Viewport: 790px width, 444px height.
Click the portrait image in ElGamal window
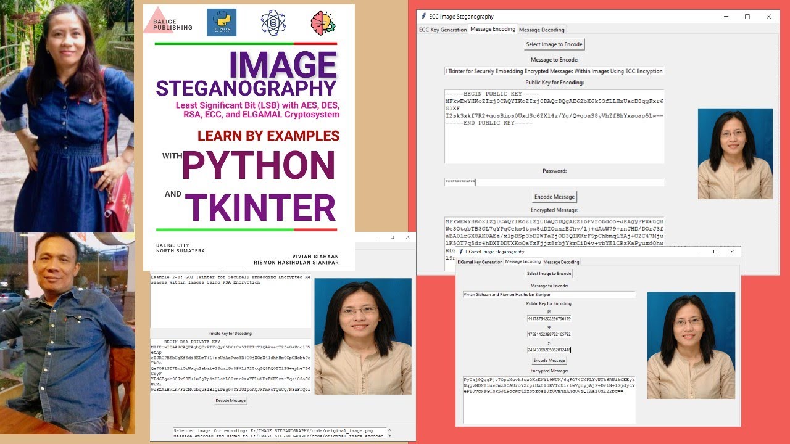[691, 345]
